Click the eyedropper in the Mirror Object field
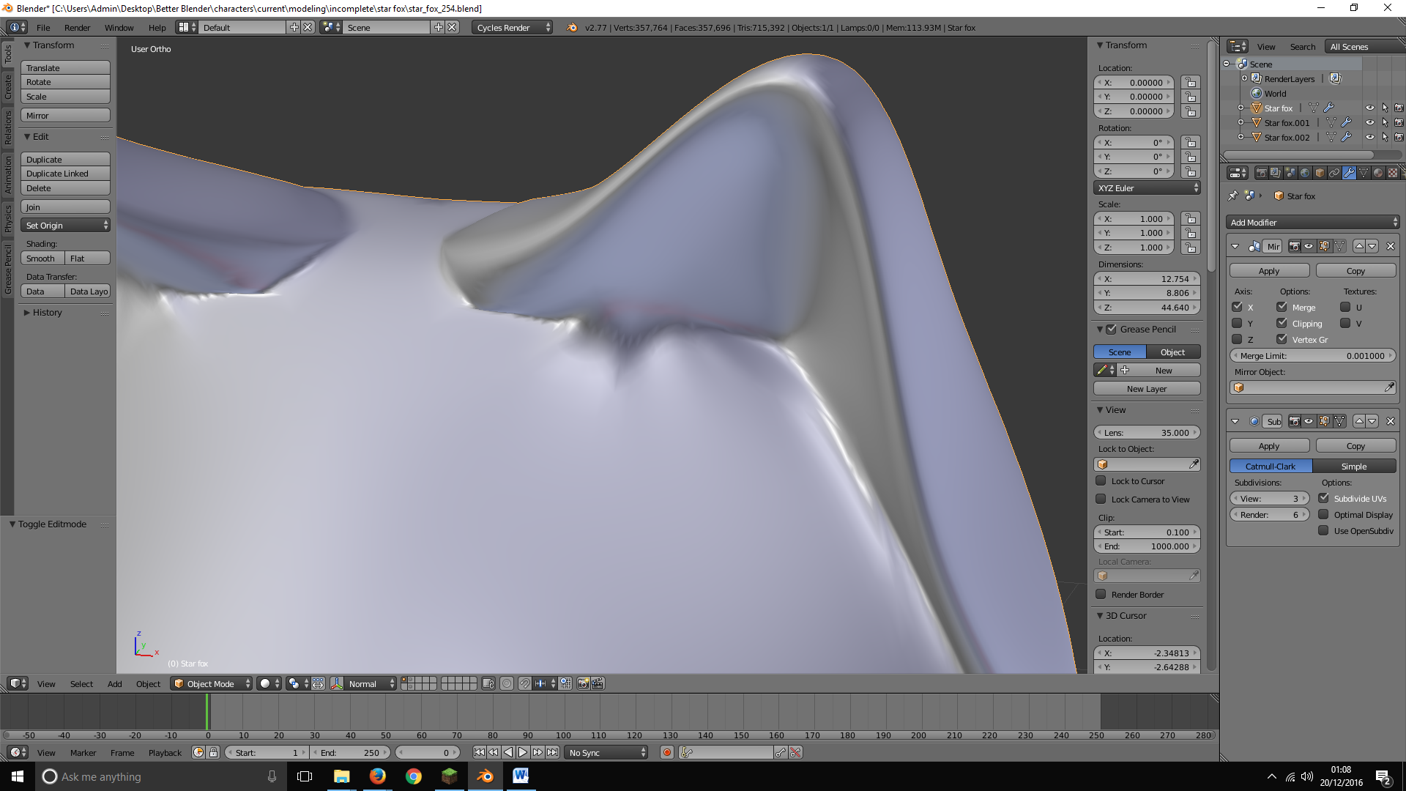The height and width of the screenshot is (791, 1406). [x=1389, y=387]
